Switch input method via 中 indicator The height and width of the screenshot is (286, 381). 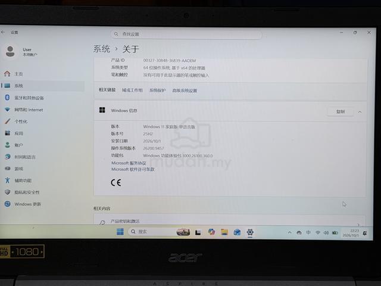click(x=308, y=232)
